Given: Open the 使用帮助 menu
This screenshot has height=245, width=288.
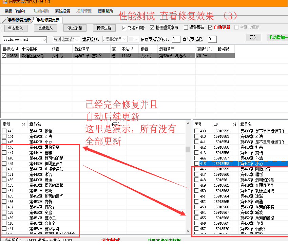Looking at the screenshot, I should [105, 11].
